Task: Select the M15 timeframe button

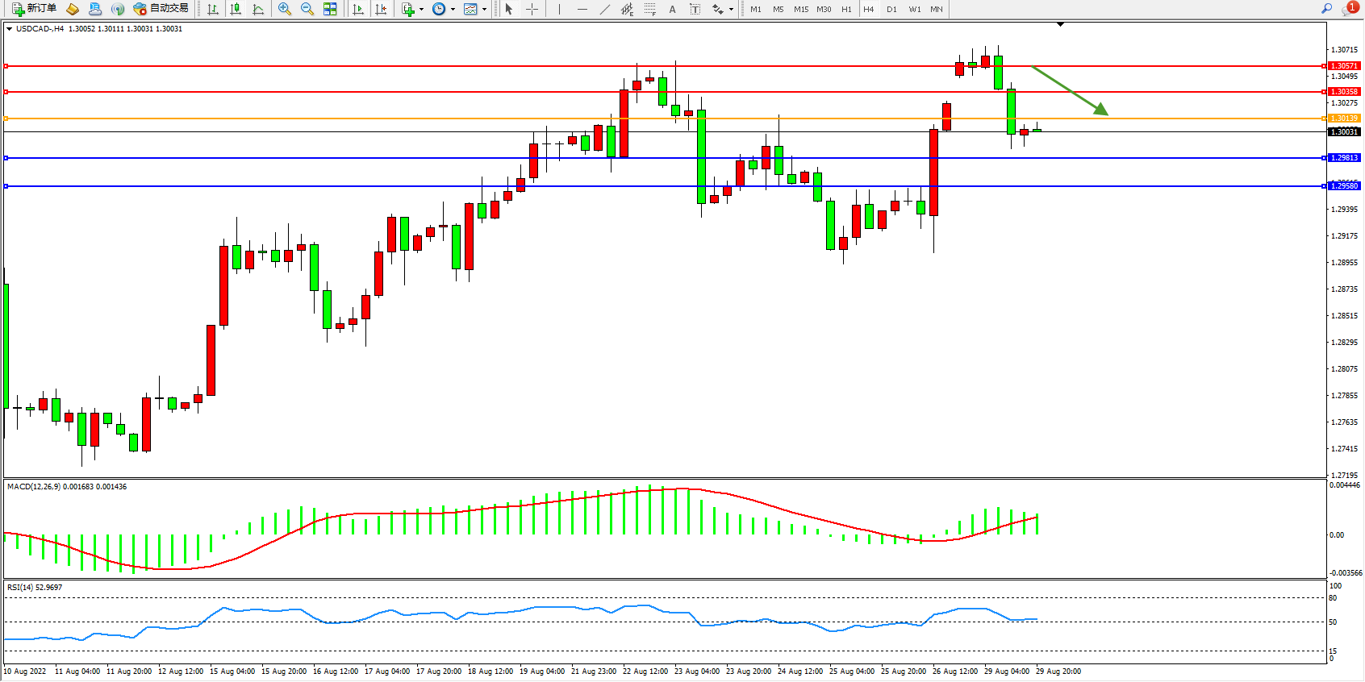Action: click(x=800, y=10)
